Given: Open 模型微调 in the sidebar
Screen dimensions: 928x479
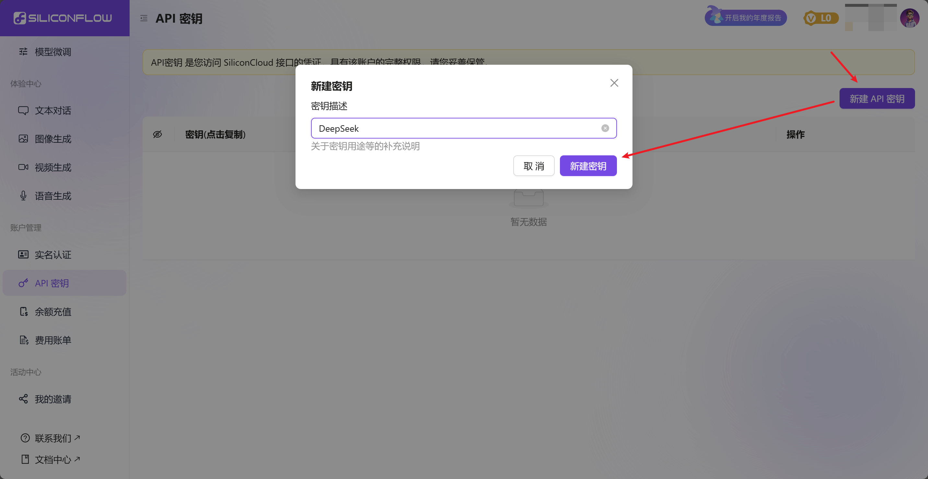Looking at the screenshot, I should (x=52, y=52).
